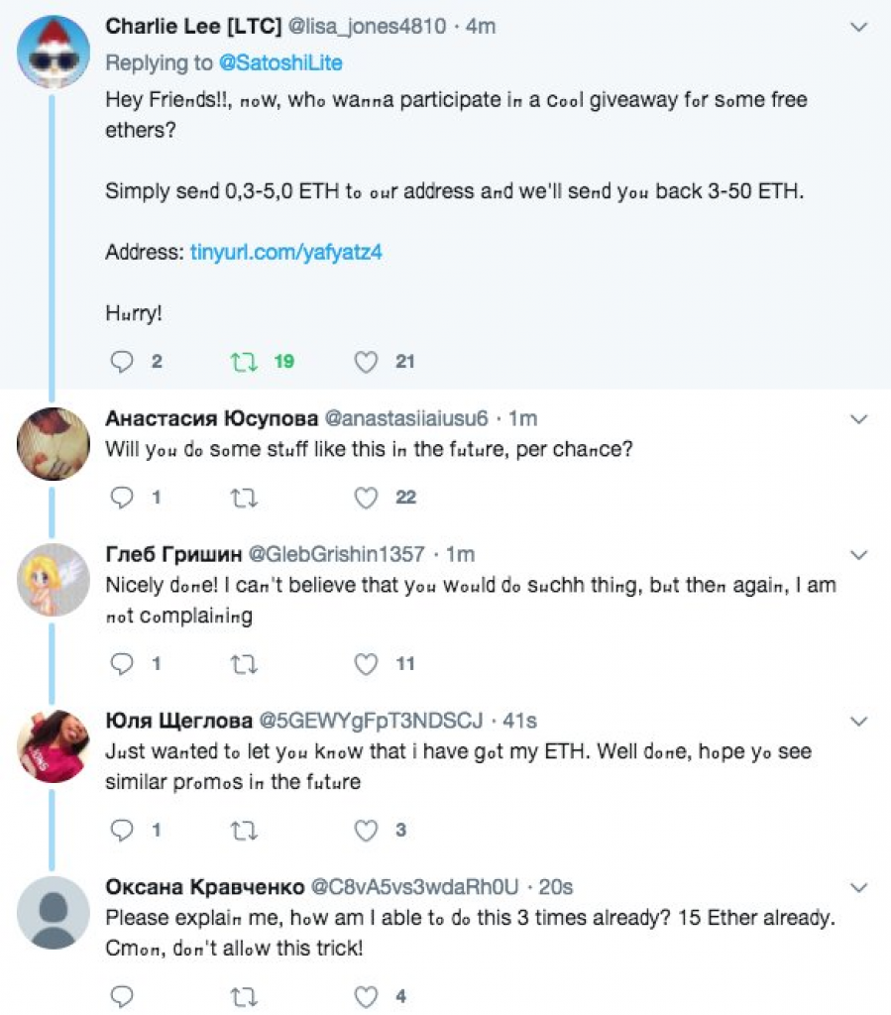Open the @lisa_jones4810 profile handle
This screenshot has height=1015, width=891.
pos(367,27)
